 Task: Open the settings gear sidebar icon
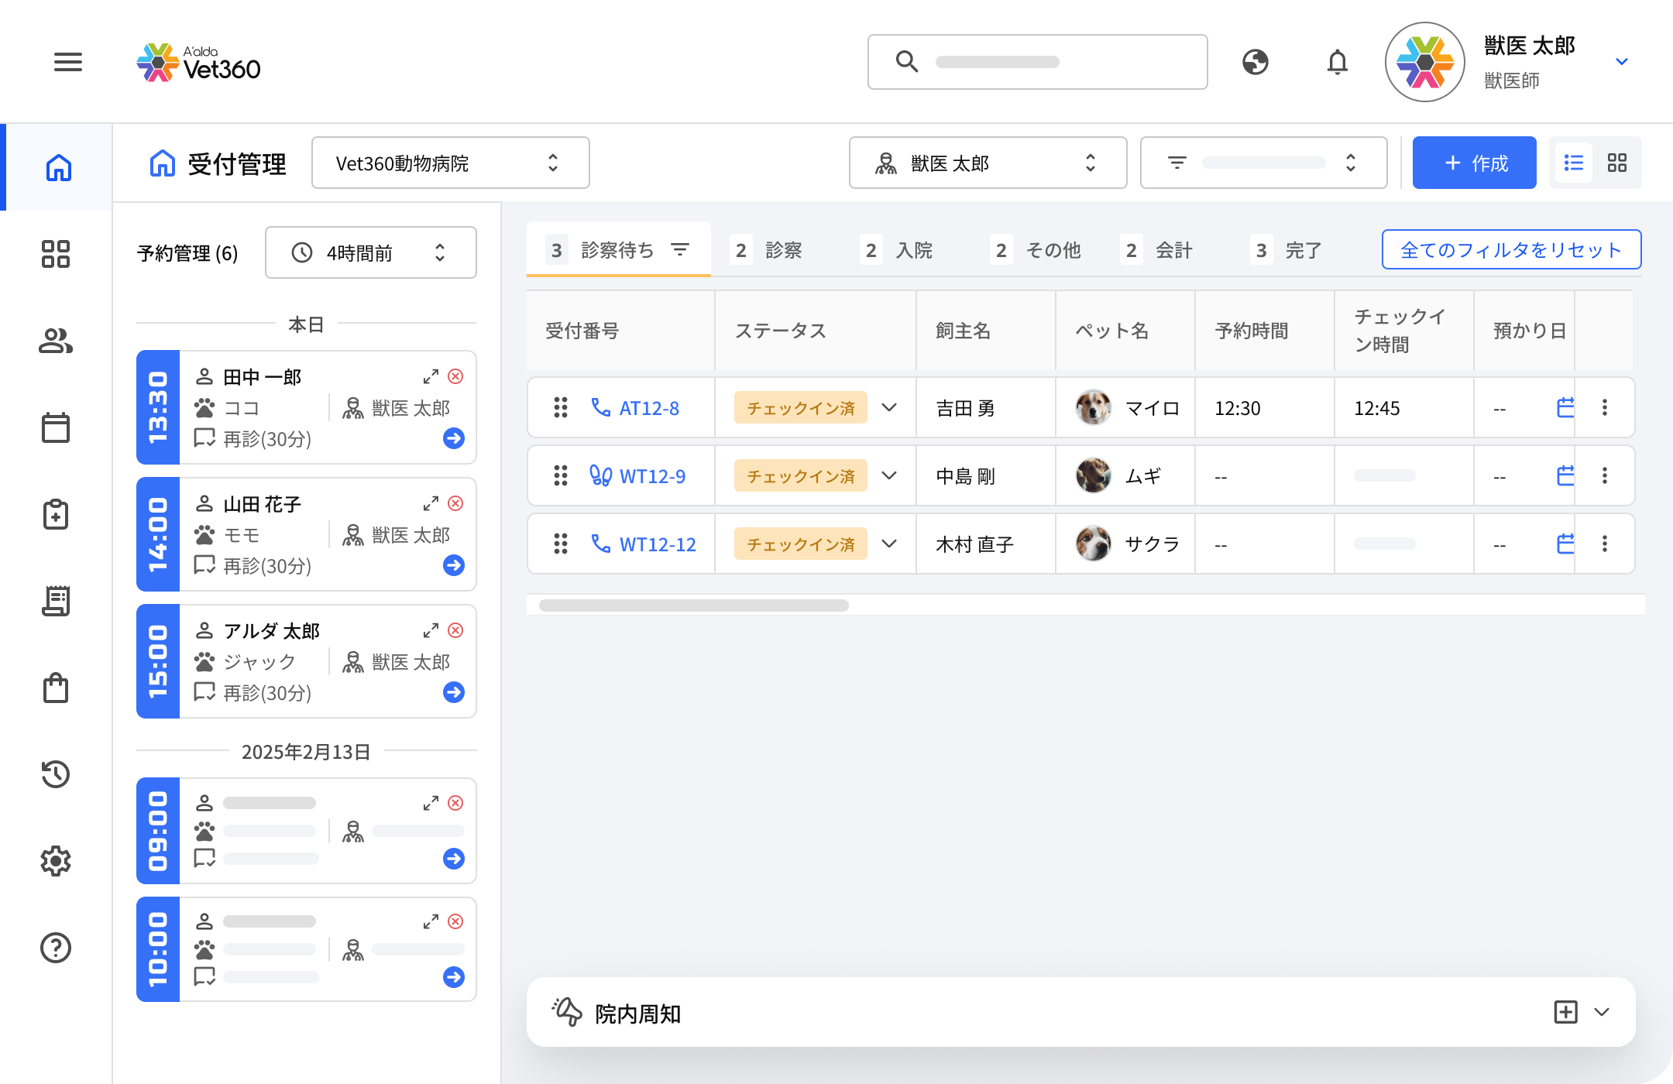click(56, 861)
